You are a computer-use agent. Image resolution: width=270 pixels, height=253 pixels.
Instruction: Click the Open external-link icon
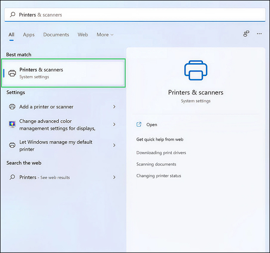pos(139,124)
